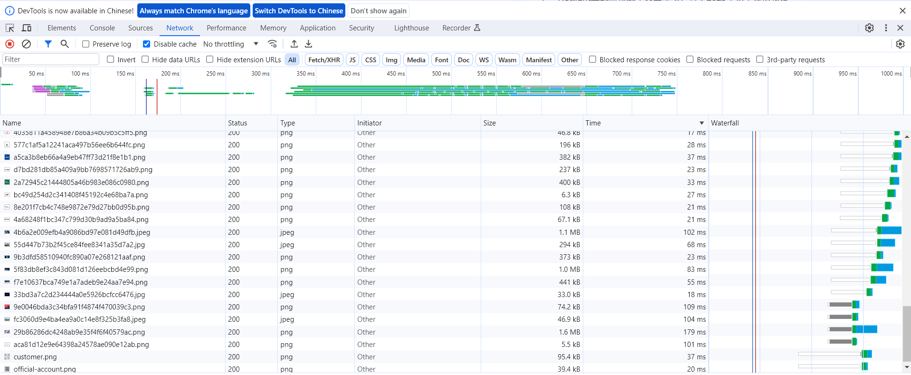The height and width of the screenshot is (375, 911).
Task: Filter requests by JS type
Action: [x=352, y=59]
